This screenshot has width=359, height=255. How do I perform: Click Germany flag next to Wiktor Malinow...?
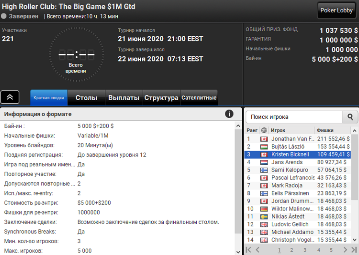tap(264, 209)
